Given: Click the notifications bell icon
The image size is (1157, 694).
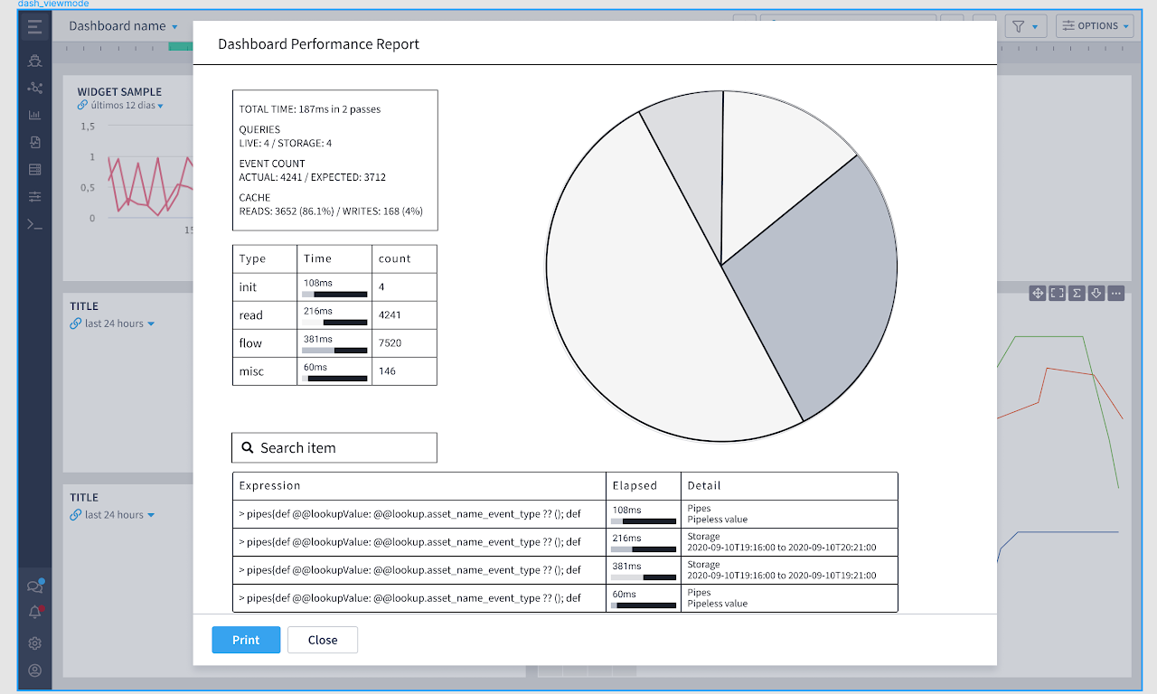Looking at the screenshot, I should point(34,613).
